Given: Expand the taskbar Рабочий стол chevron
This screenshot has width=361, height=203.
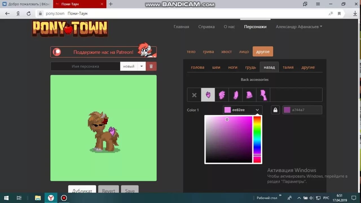Looking at the screenshot, I should click(280, 195).
